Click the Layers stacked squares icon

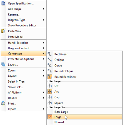click(x=3, y=64)
